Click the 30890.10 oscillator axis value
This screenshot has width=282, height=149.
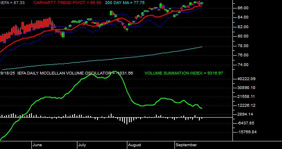(x=247, y=88)
